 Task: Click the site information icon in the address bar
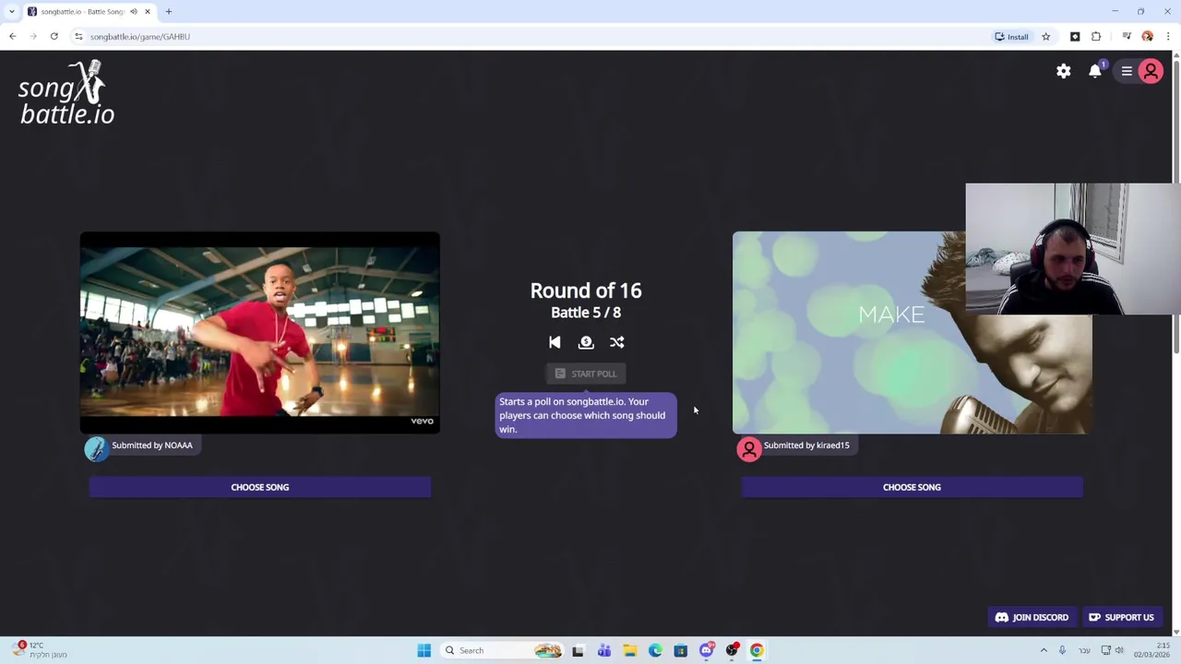click(79, 36)
